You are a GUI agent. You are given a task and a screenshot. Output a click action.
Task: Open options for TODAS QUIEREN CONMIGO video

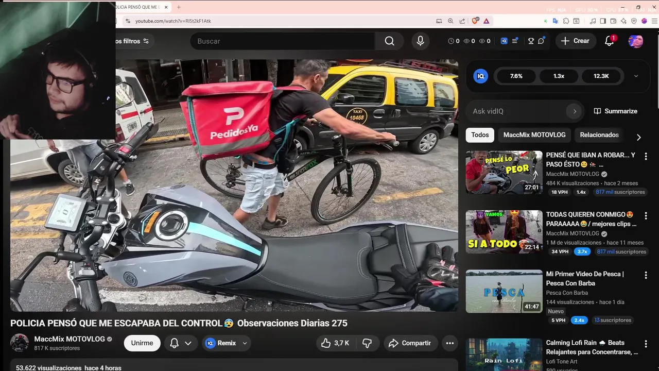click(x=646, y=215)
